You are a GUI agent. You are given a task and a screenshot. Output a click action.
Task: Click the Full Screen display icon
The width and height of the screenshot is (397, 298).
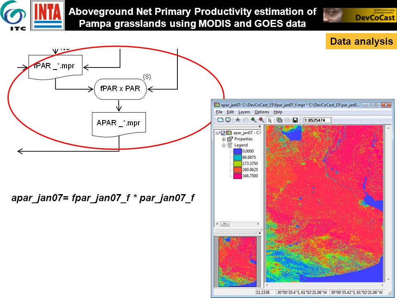tap(228, 120)
